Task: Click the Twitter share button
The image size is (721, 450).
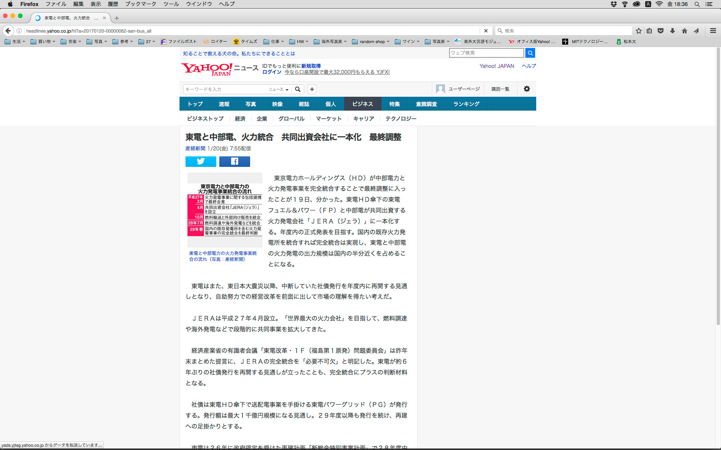Action: (x=201, y=161)
